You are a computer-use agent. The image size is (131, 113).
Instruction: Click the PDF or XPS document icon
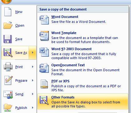44,84
